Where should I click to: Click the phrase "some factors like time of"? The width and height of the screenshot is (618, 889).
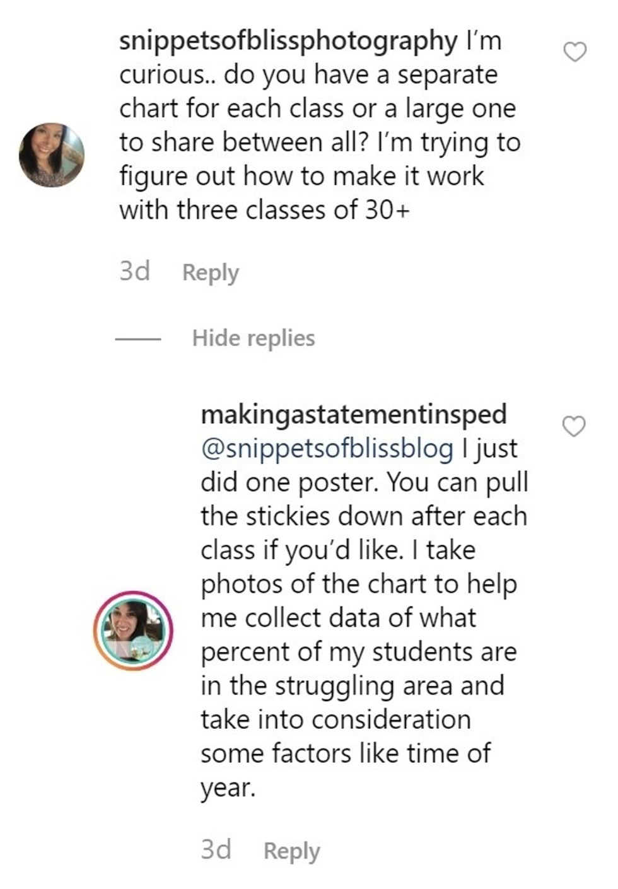(x=345, y=753)
